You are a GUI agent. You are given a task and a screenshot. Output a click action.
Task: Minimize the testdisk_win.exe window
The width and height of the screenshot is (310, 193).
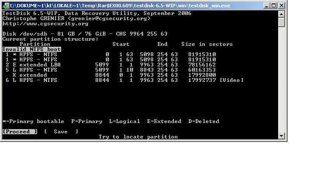[267, 6]
